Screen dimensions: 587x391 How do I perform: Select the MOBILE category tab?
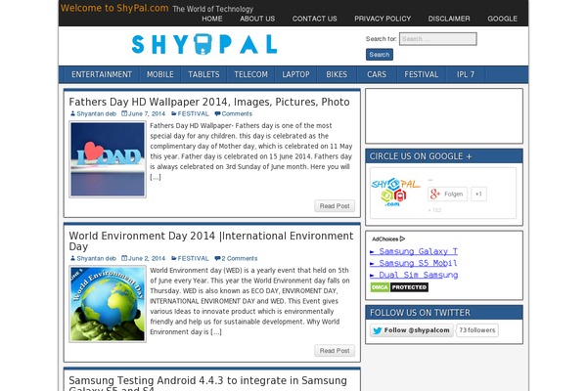(x=159, y=74)
